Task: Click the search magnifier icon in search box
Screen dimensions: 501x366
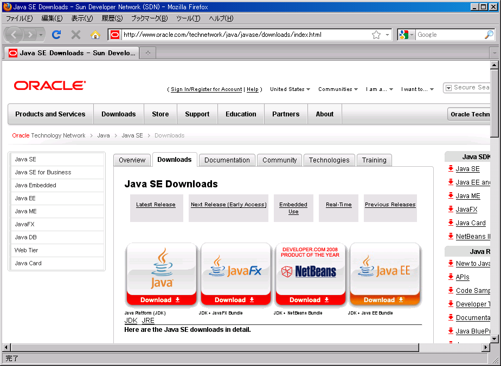Action: [489, 35]
